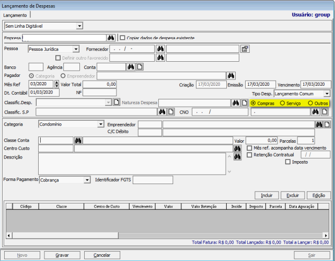Check Imposto checkbox
The height and width of the screenshot is (261, 335).
click(x=288, y=162)
